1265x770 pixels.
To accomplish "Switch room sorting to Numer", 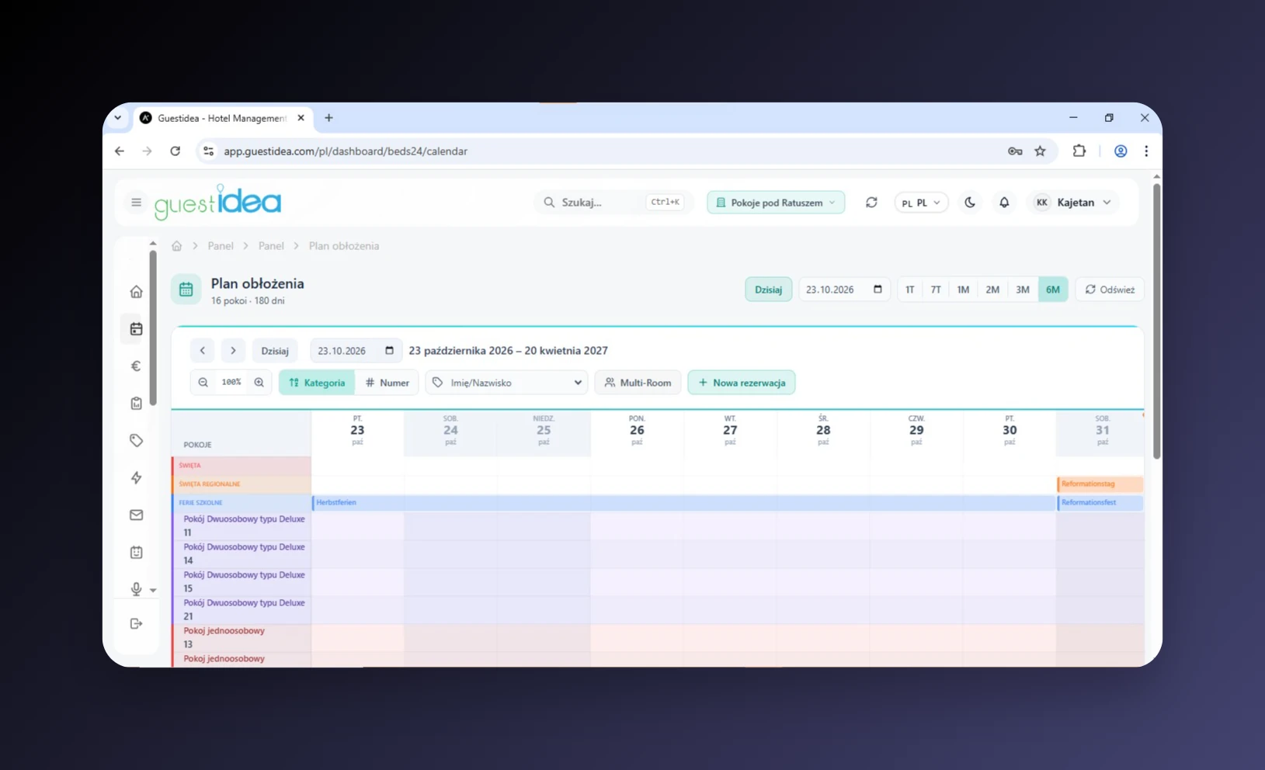I will pyautogui.click(x=387, y=383).
